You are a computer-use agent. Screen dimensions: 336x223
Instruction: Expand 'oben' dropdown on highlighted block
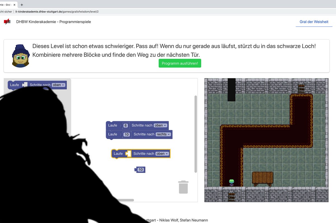coord(162,154)
